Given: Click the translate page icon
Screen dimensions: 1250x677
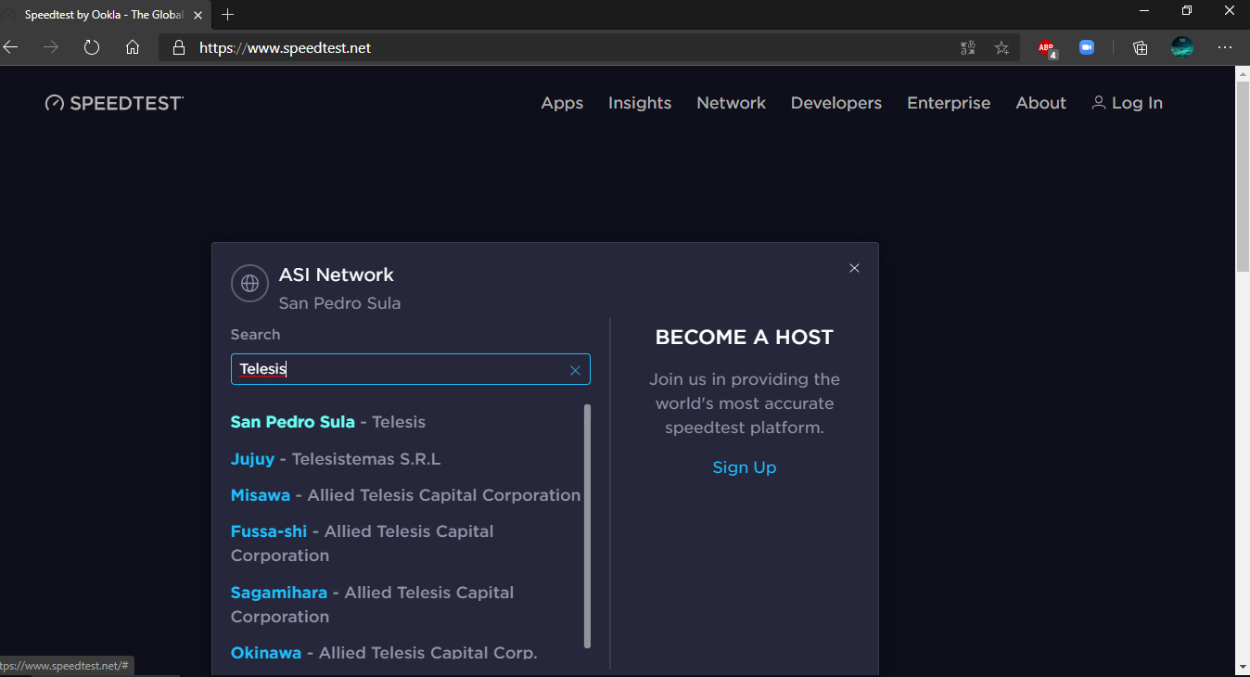Looking at the screenshot, I should (968, 48).
